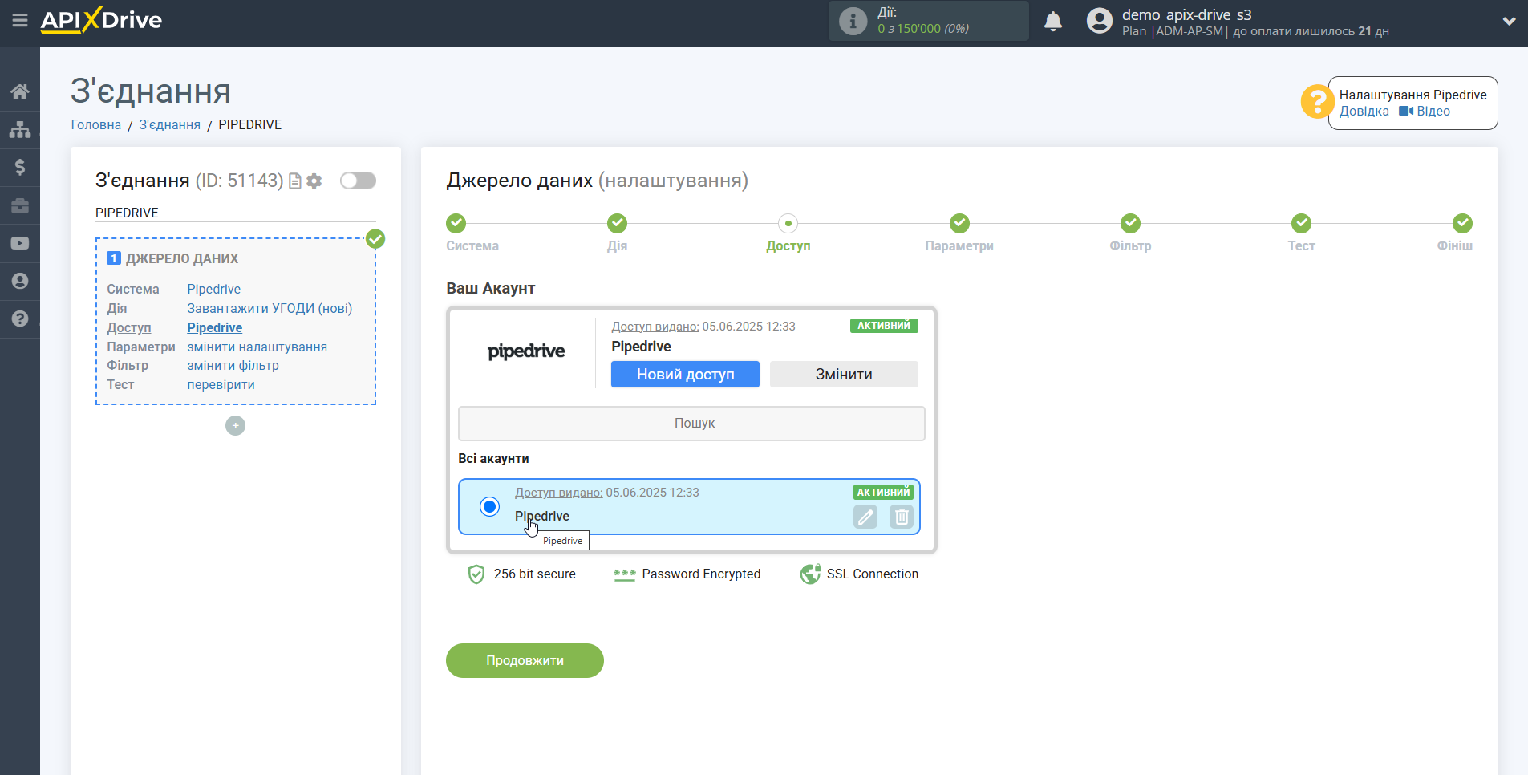1528x775 pixels.
Task: Open the connections sitemap sidebar icon
Action: (x=20, y=129)
